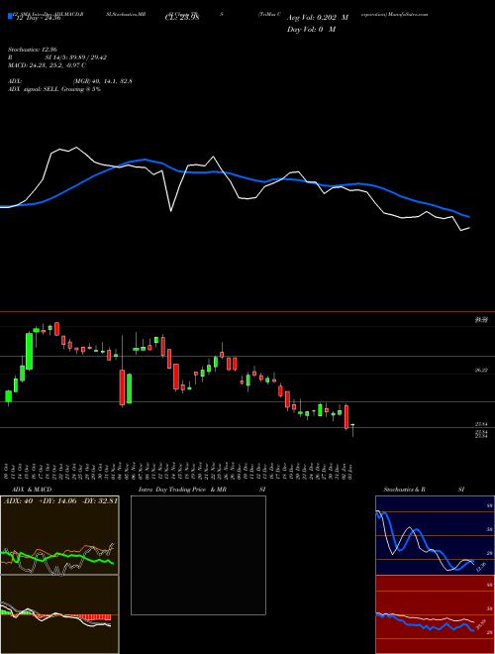Click the end of the blue SMA line
The height and width of the screenshot is (654, 495).
pos(469,217)
